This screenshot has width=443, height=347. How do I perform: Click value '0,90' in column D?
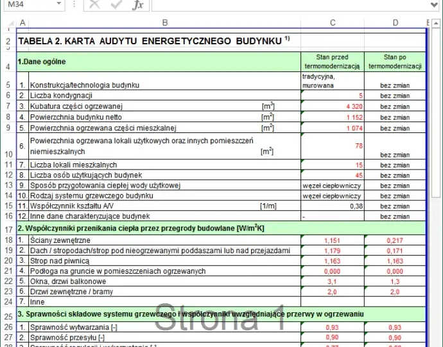(x=395, y=337)
